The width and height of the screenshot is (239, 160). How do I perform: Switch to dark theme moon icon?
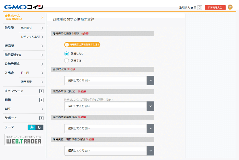tap(40, 127)
